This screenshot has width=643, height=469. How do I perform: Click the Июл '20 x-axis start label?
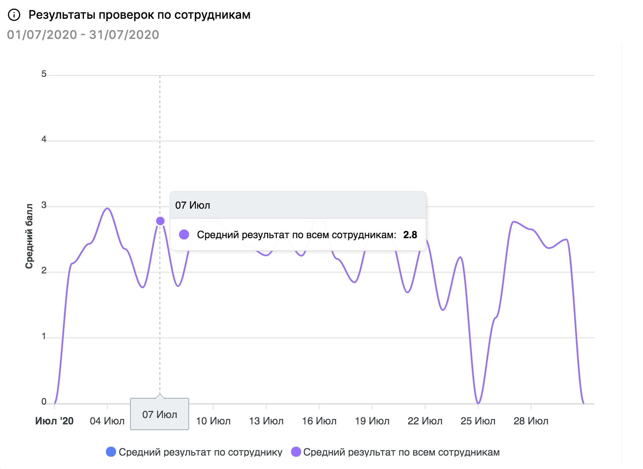point(54,421)
